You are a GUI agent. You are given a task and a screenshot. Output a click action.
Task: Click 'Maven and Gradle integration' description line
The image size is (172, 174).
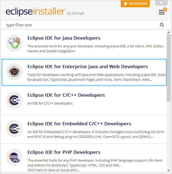(x=51, y=51)
